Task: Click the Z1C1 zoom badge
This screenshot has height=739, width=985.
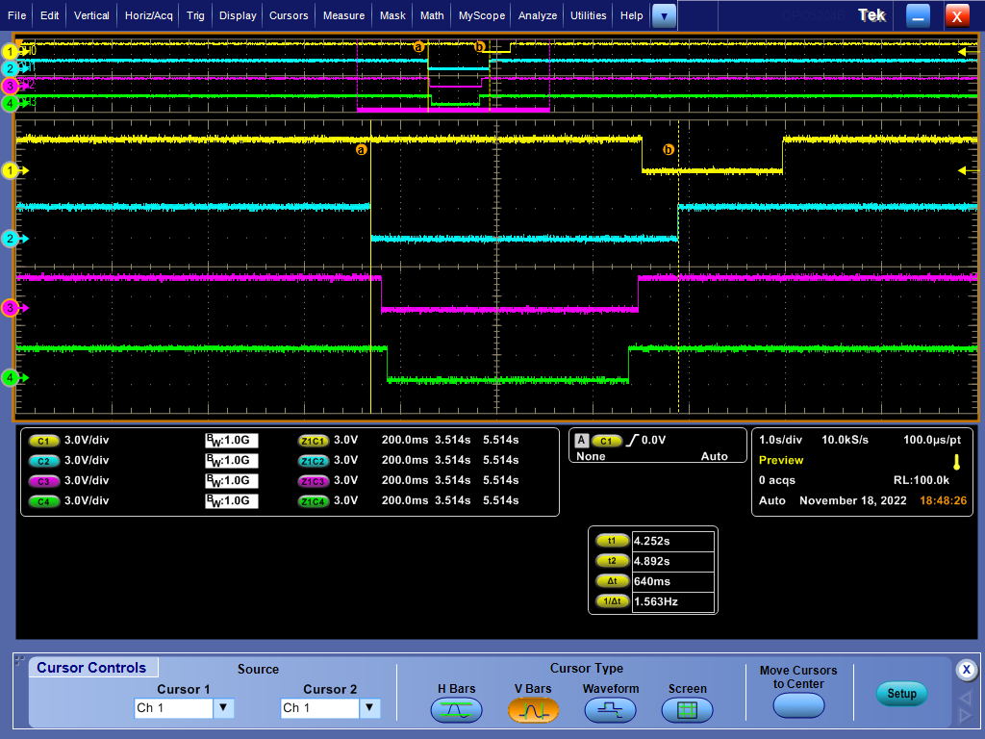Action: [313, 441]
